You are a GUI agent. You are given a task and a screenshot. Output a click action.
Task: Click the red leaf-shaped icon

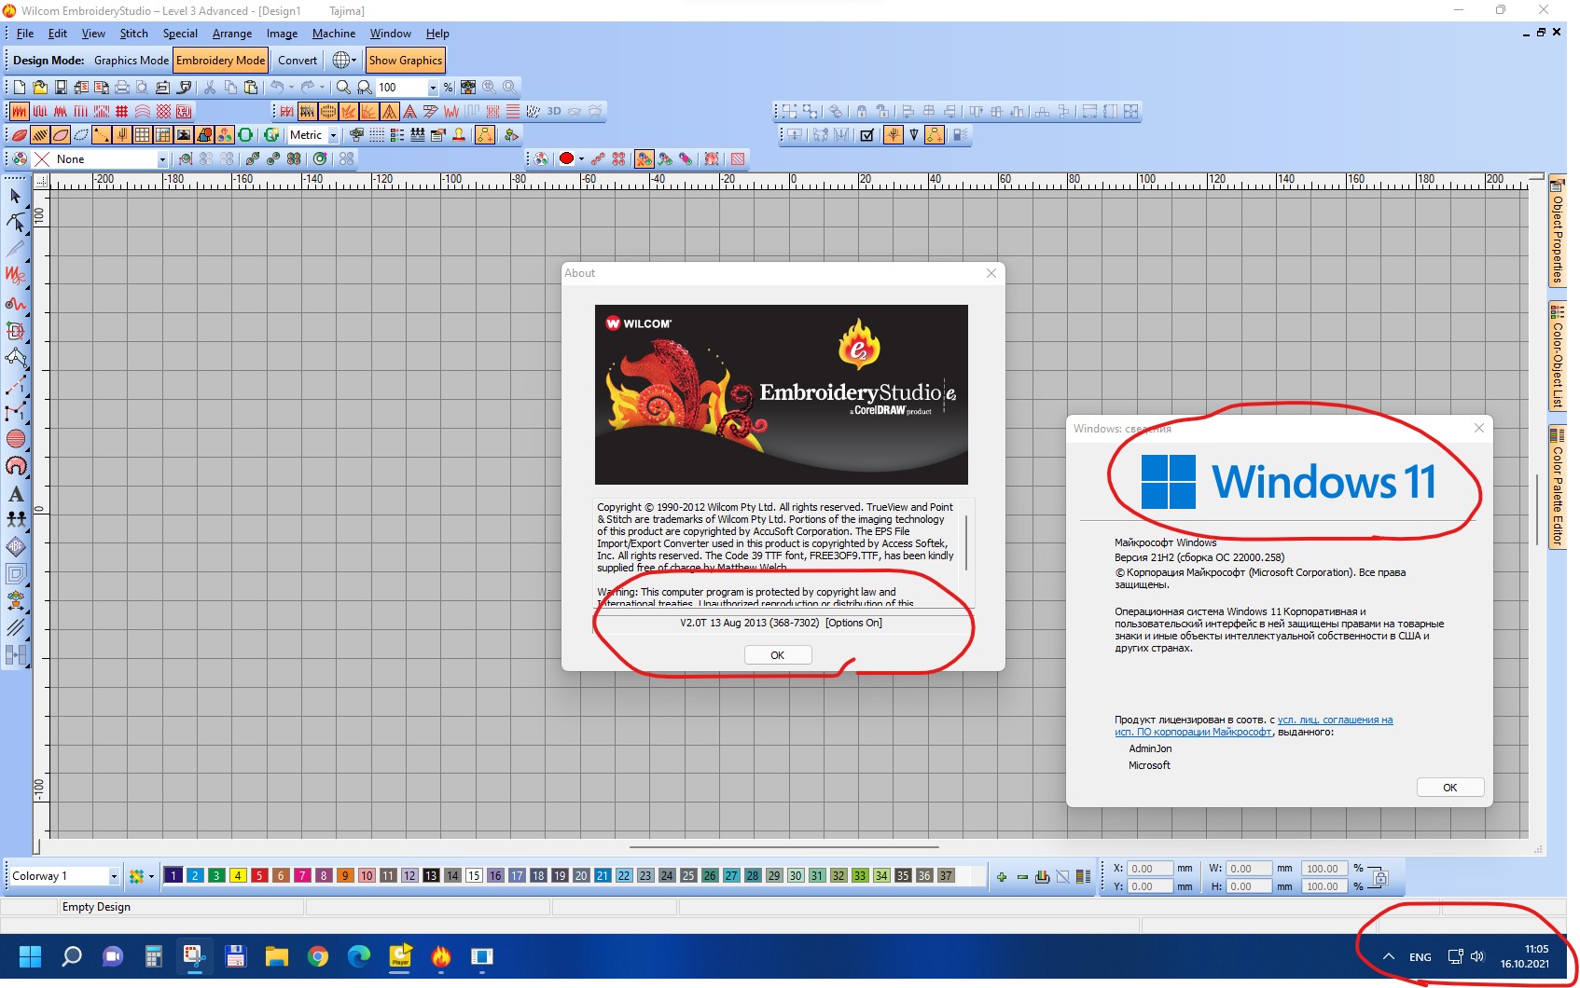(20, 135)
